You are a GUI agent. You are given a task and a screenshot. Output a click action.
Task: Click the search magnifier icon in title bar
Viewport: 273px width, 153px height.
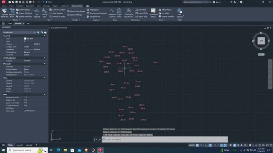coord(210,2)
